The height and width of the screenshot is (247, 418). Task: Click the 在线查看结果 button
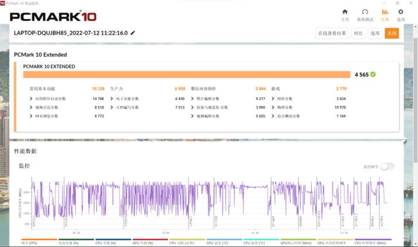pos(332,33)
